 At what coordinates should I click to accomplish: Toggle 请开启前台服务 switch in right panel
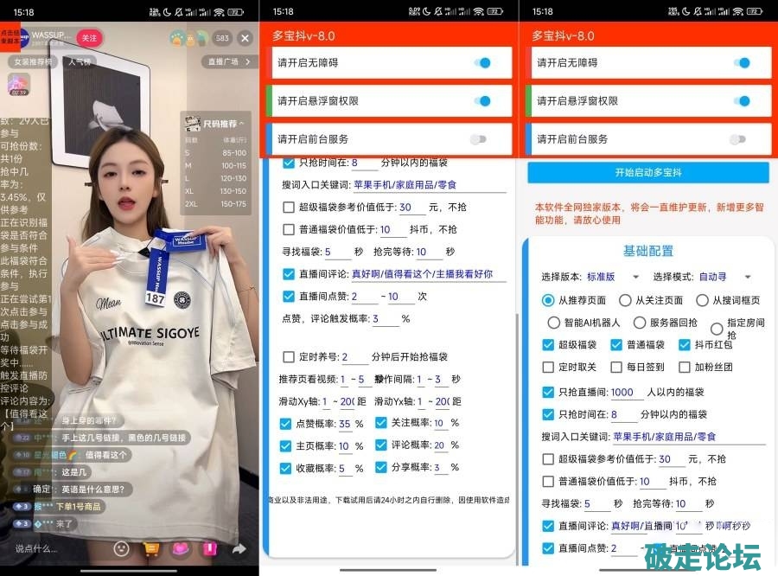[737, 138]
